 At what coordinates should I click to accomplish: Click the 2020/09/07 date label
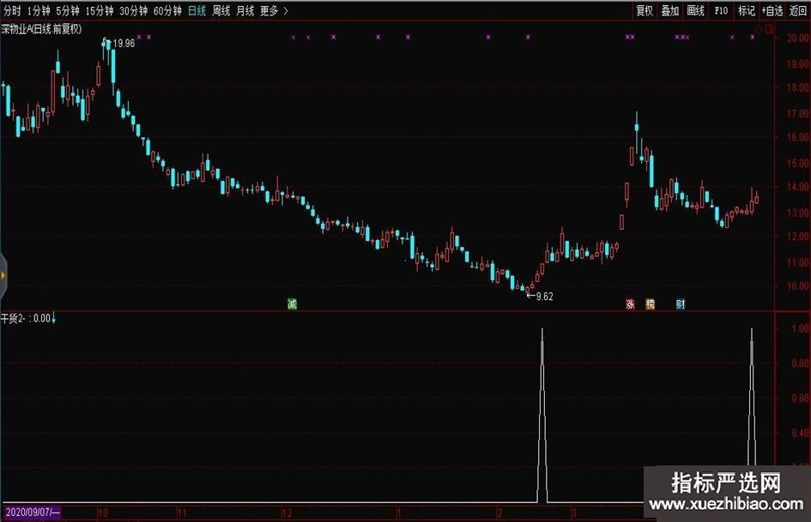[33, 513]
